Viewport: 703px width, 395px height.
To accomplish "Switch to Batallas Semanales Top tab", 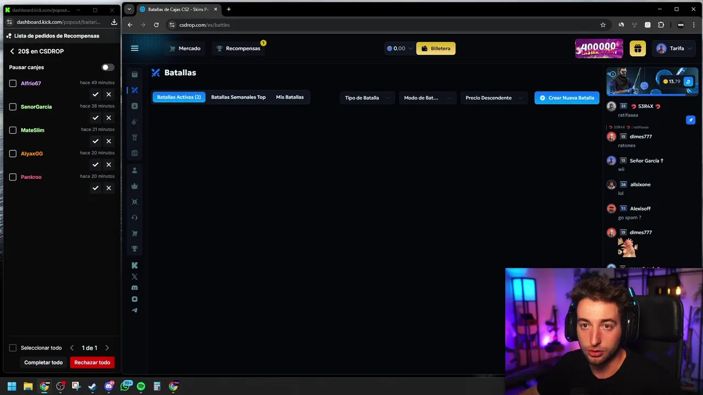I will [x=238, y=97].
